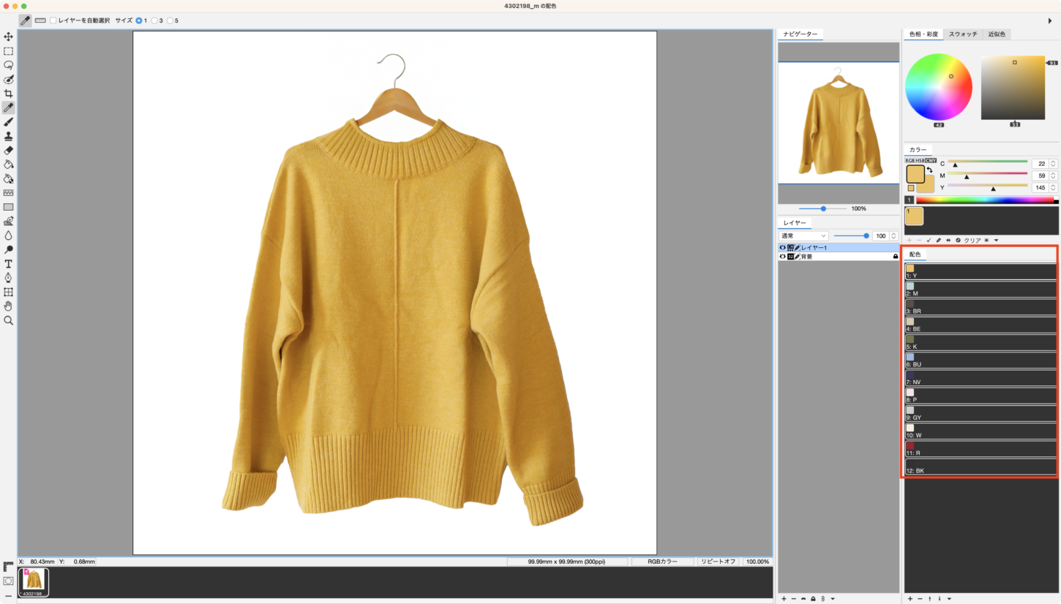The width and height of the screenshot is (1061, 604).
Task: Select the Zoom magnifier tool
Action: point(8,320)
